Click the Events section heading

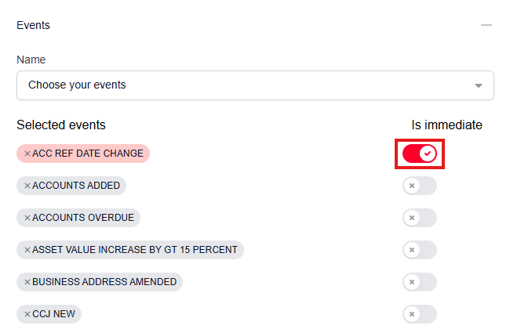(33, 25)
